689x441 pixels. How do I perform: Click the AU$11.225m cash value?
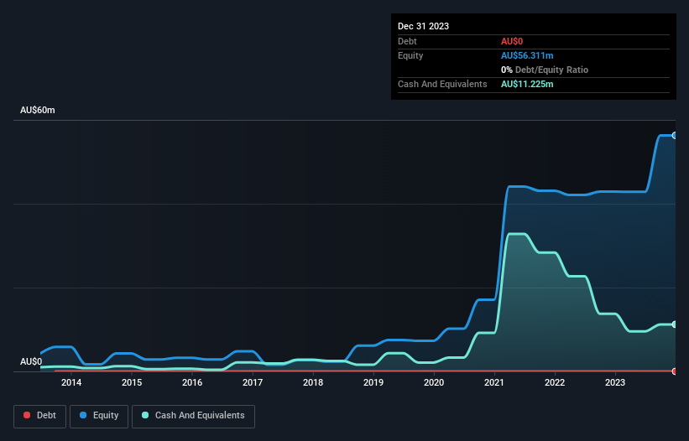coord(527,84)
